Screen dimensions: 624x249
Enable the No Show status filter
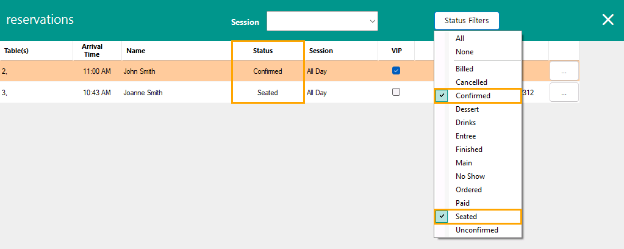pos(470,176)
